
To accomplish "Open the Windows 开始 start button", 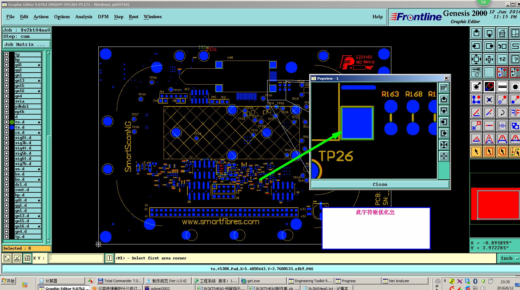I will [x=8, y=281].
